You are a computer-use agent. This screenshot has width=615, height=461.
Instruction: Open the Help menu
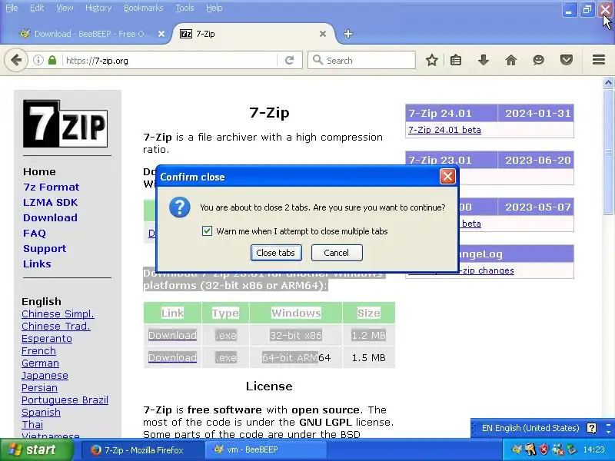click(214, 8)
